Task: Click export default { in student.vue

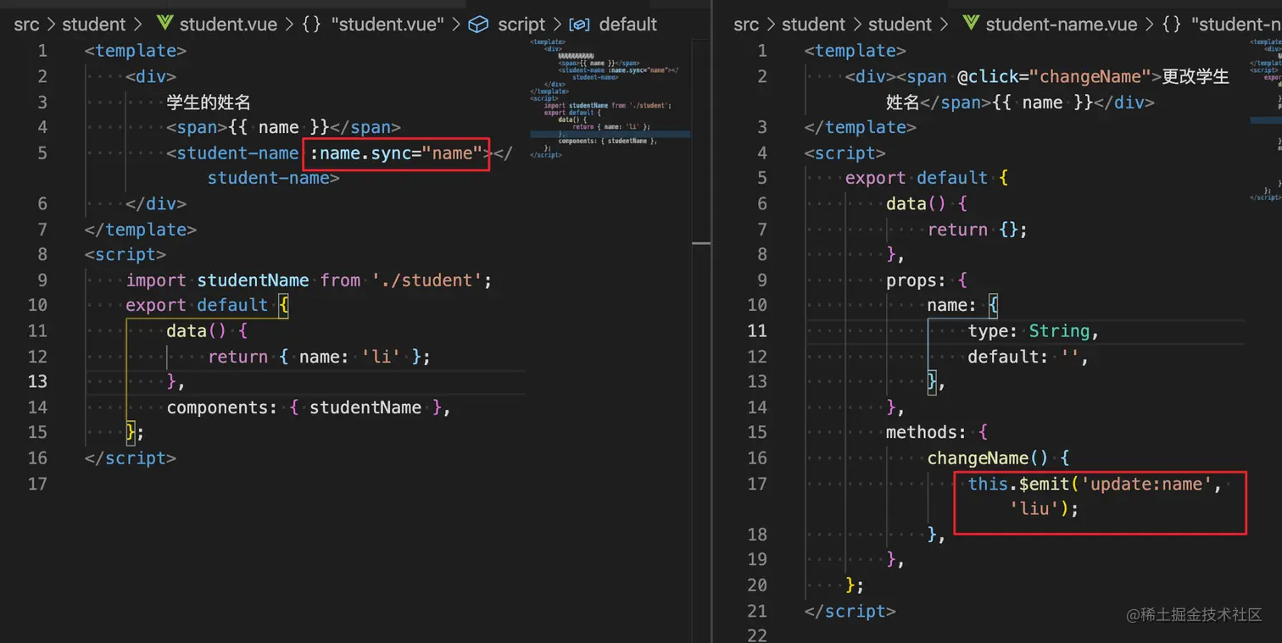Action: (x=207, y=305)
